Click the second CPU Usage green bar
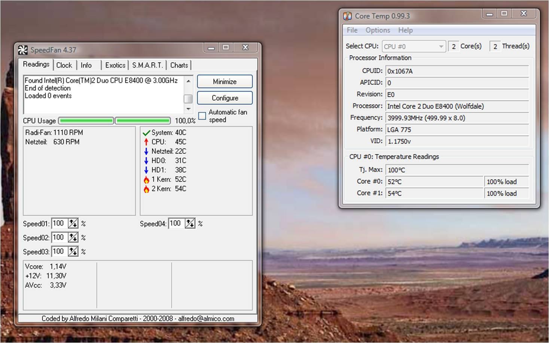 point(143,121)
